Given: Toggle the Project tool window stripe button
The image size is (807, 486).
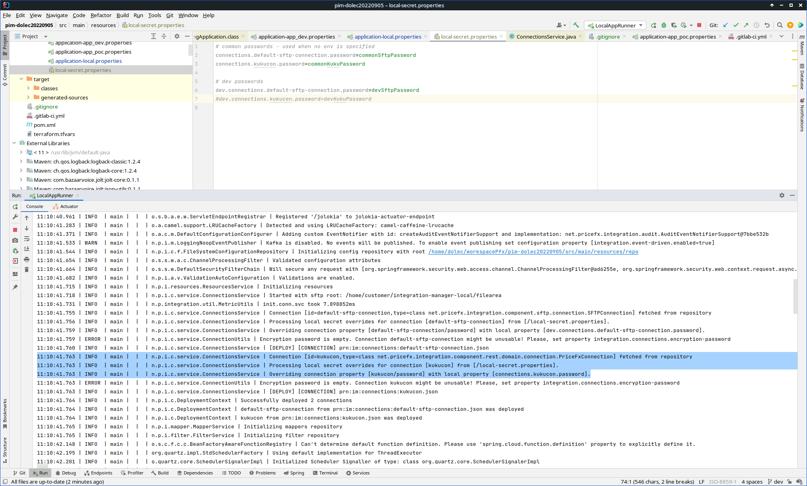Looking at the screenshot, I should (x=5, y=45).
